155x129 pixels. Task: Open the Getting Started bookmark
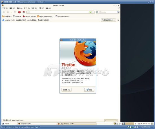pyautogui.click(x=29, y=16)
